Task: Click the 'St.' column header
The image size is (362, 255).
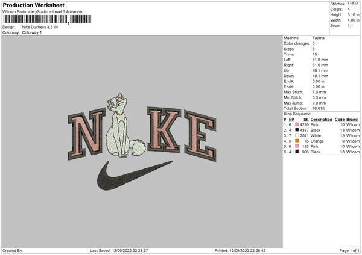Action: pos(306,120)
